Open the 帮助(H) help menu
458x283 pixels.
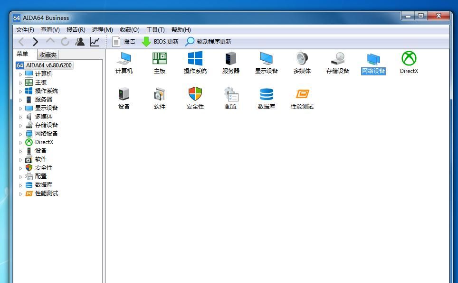point(181,29)
